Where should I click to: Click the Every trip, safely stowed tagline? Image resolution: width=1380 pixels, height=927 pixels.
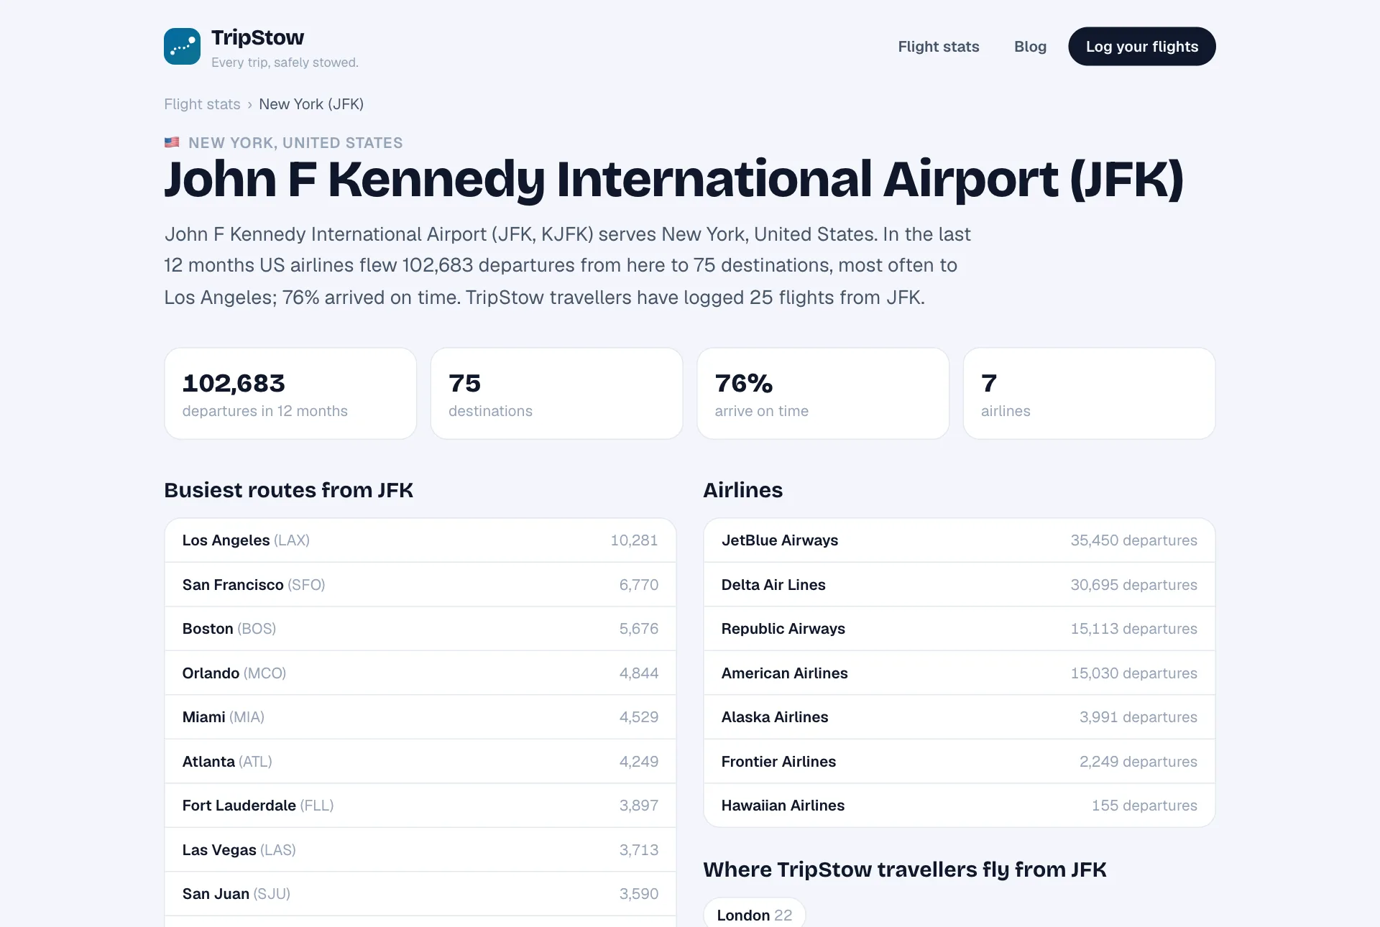click(285, 63)
